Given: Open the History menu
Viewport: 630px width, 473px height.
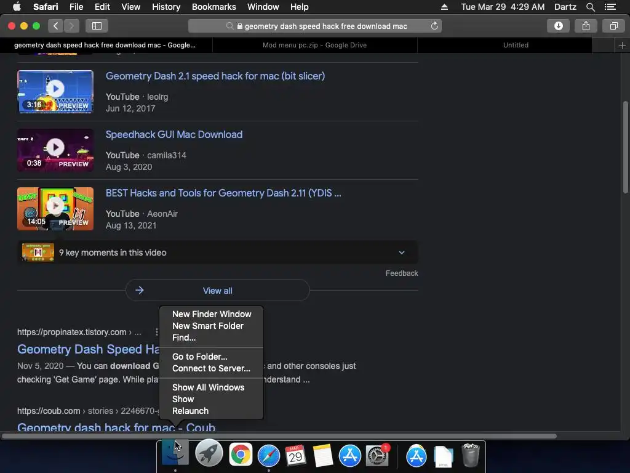Looking at the screenshot, I should coord(166,7).
